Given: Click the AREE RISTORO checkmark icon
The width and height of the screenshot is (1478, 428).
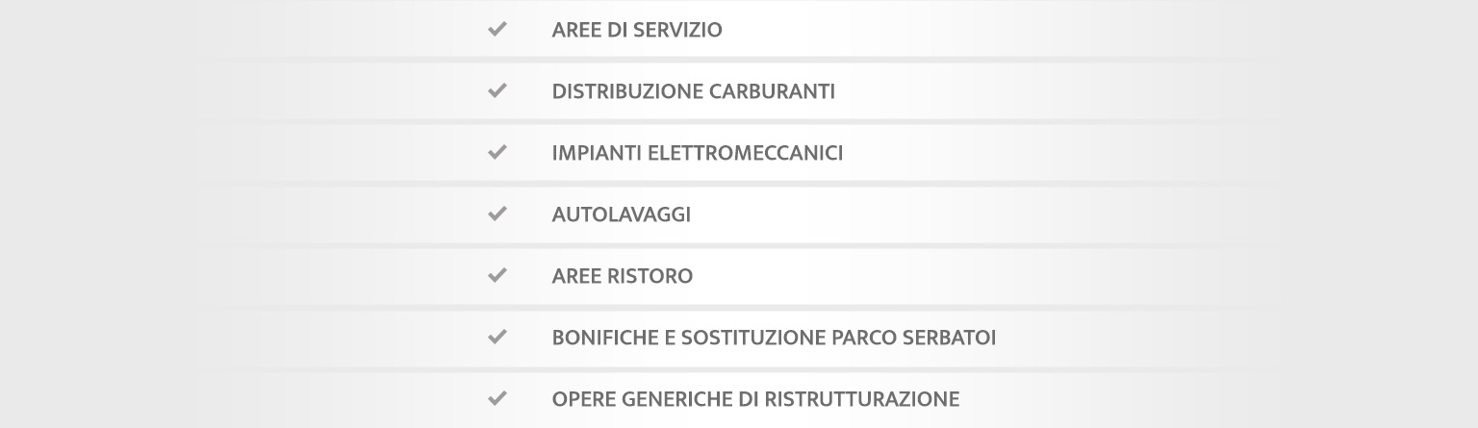Looking at the screenshot, I should pos(497,276).
